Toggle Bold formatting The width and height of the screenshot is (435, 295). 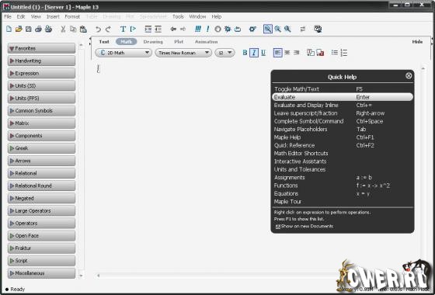coord(245,53)
